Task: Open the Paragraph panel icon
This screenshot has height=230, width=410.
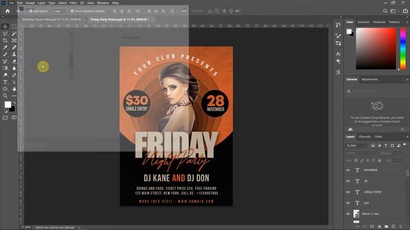Action: [338, 61]
